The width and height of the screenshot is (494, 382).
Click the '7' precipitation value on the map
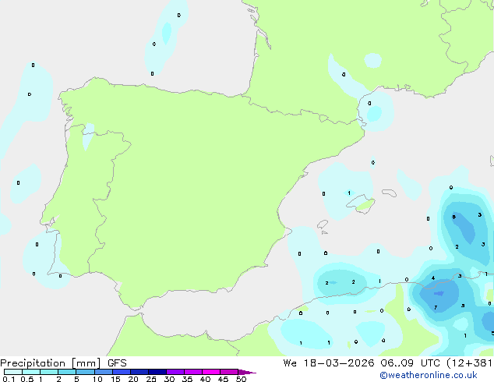(x=436, y=308)
